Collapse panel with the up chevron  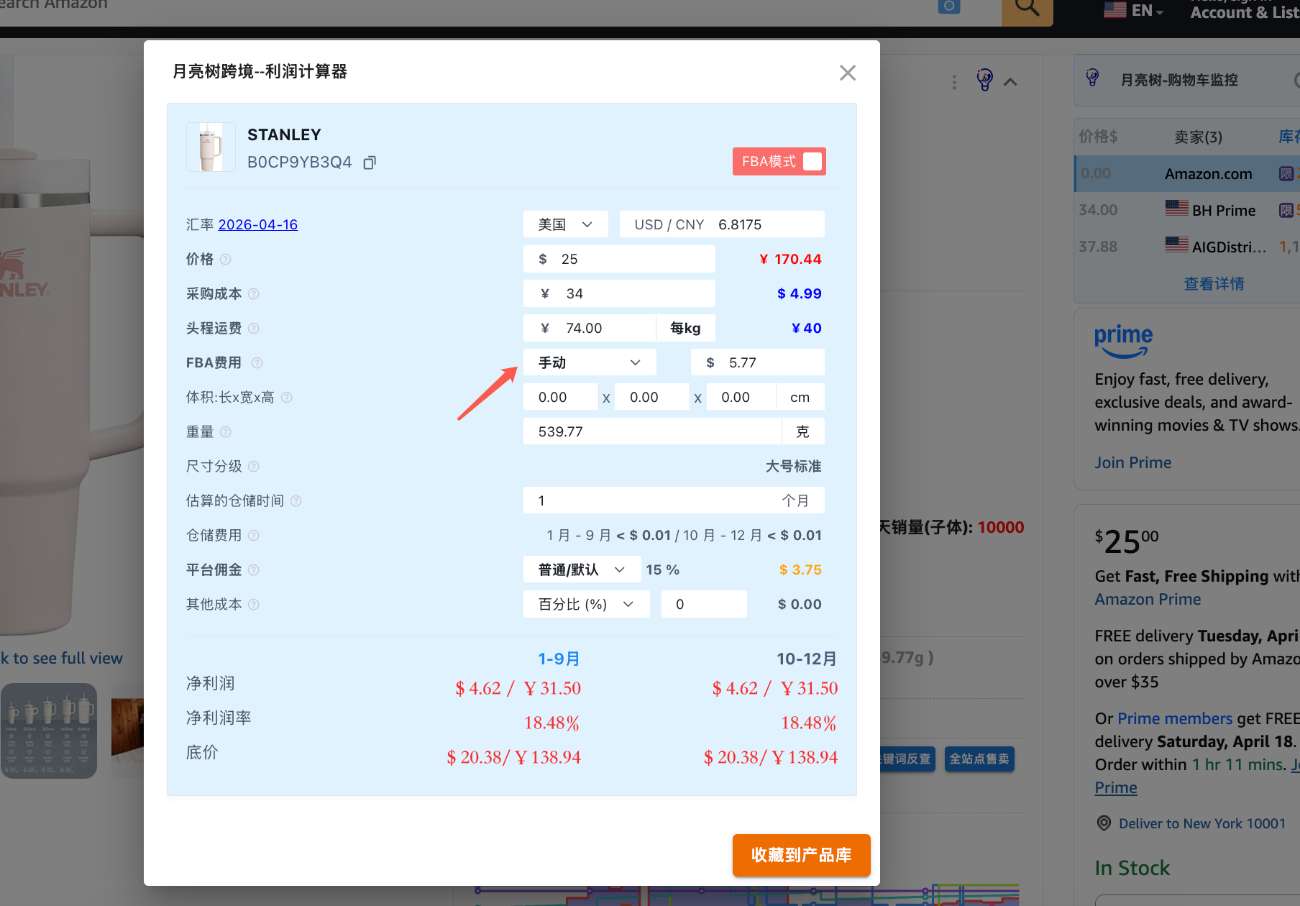(1010, 82)
